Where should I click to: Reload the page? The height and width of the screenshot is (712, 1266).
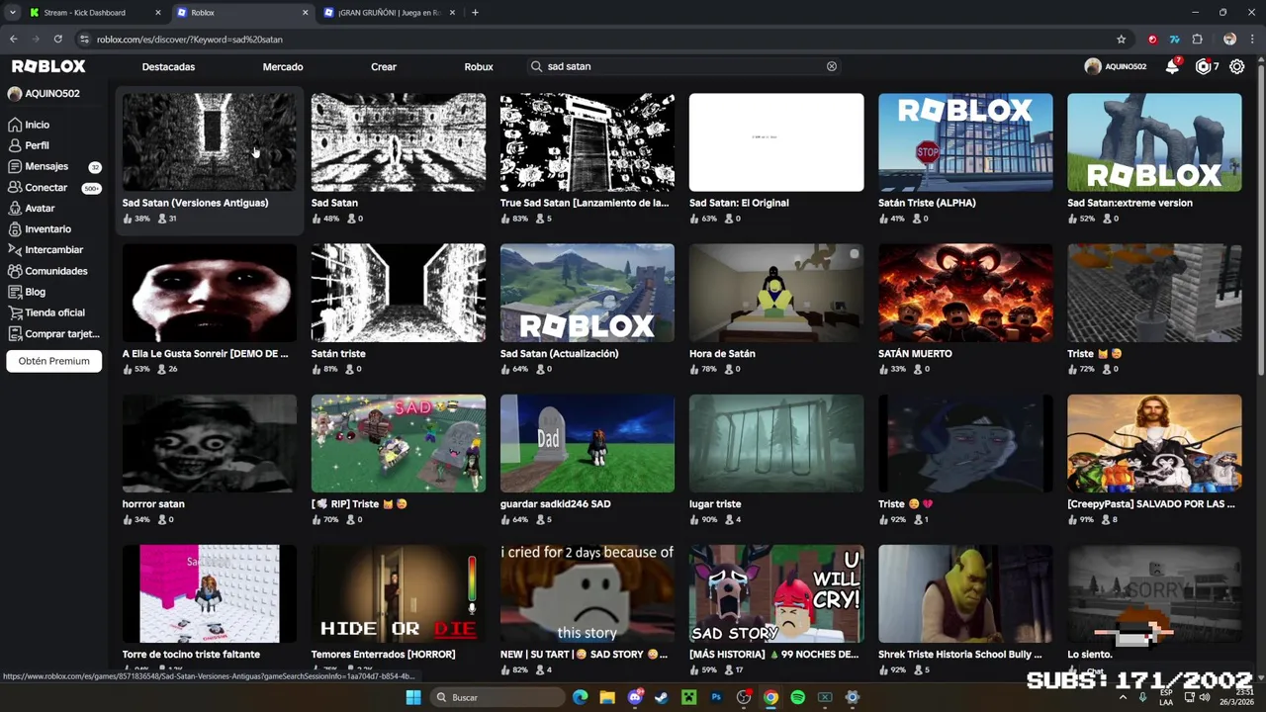point(58,40)
